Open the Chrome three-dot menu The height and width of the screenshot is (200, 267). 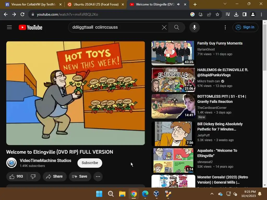tap(261, 15)
